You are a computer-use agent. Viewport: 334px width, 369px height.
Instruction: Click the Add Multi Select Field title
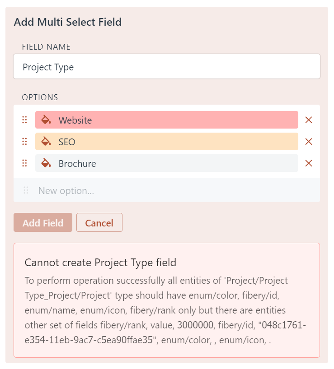pos(68,22)
